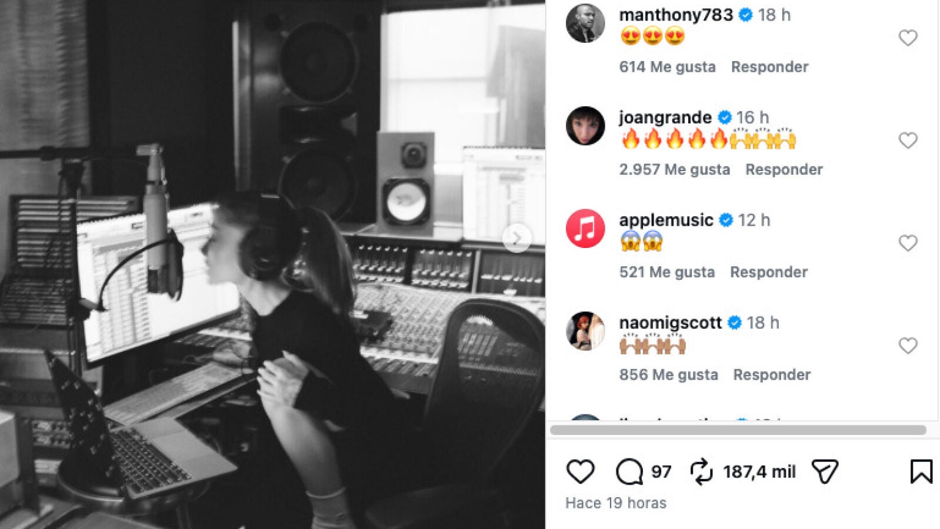Viewport: 940px width, 529px height.
Task: Like the post with heart icon
Action: click(580, 471)
